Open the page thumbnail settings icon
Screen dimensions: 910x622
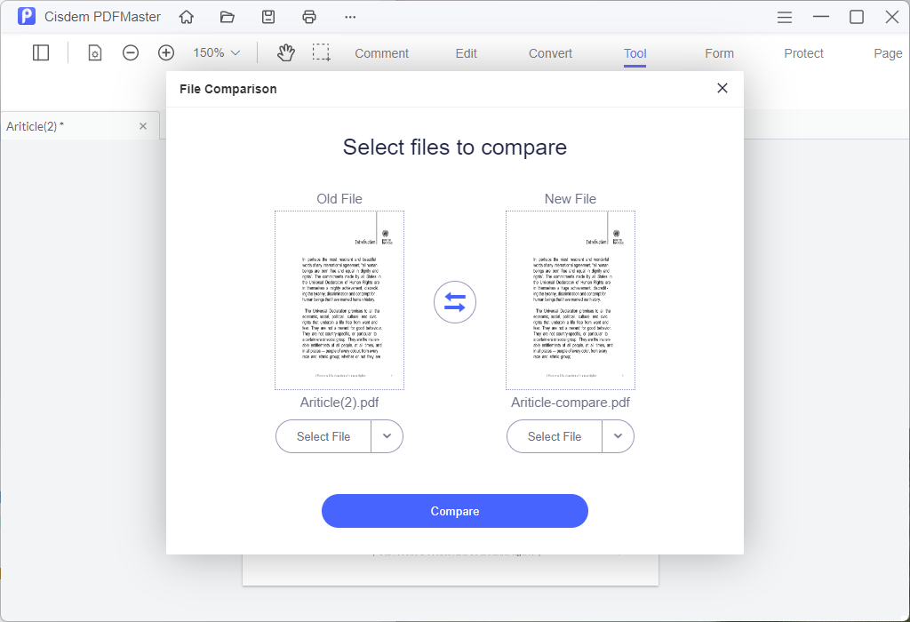pos(94,53)
